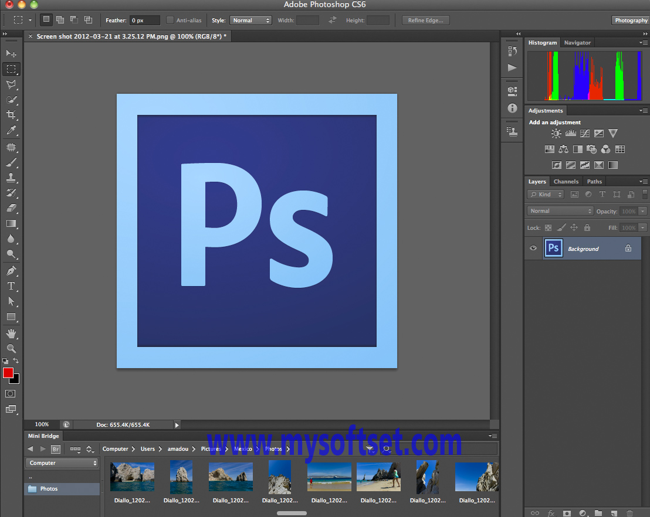Hide the Background layer
This screenshot has height=517, width=650.
533,249
